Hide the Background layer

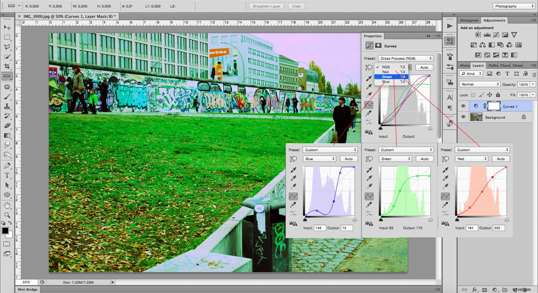point(463,117)
